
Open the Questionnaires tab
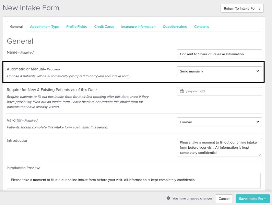click(175, 26)
